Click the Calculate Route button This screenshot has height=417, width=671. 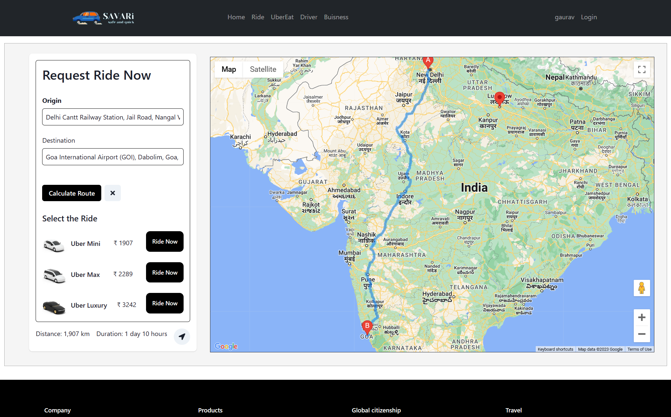tap(72, 193)
